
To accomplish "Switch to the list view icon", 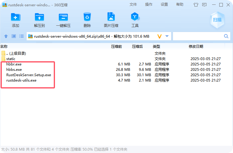I will coord(22,36).
